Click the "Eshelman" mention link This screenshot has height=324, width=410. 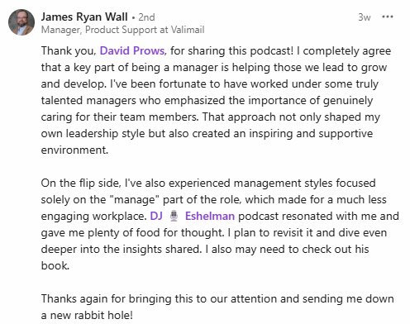coord(210,216)
